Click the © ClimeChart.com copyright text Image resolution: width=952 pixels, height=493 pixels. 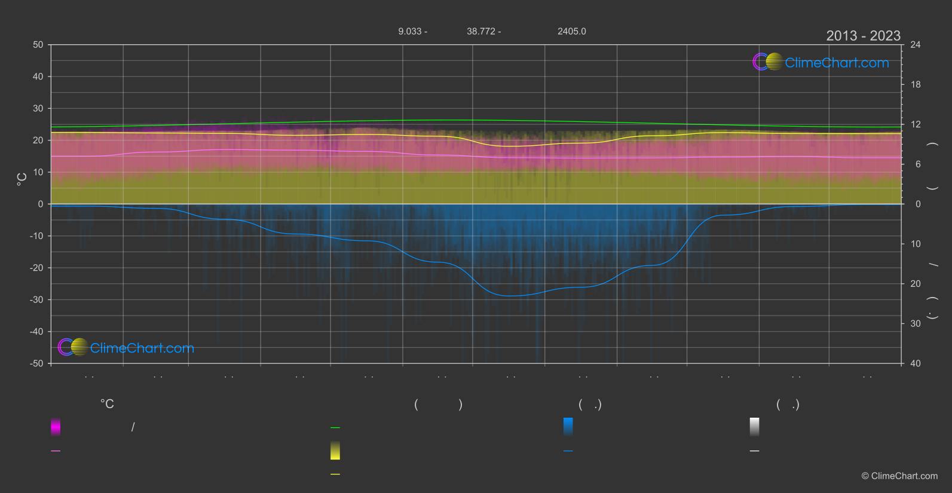(899, 476)
